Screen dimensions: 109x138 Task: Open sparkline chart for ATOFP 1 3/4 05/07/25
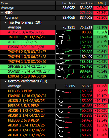pos(66,32)
